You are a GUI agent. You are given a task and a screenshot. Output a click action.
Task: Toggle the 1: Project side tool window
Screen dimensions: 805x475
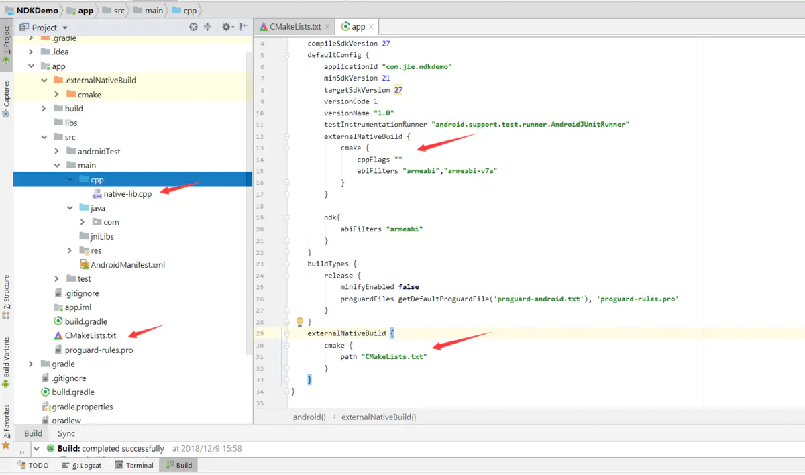[x=6, y=46]
